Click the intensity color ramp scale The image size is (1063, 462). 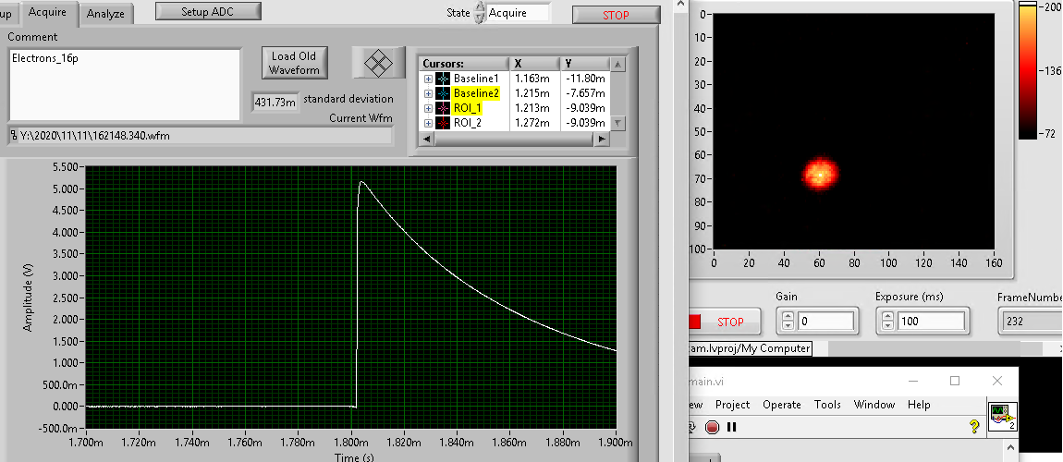tap(1026, 71)
